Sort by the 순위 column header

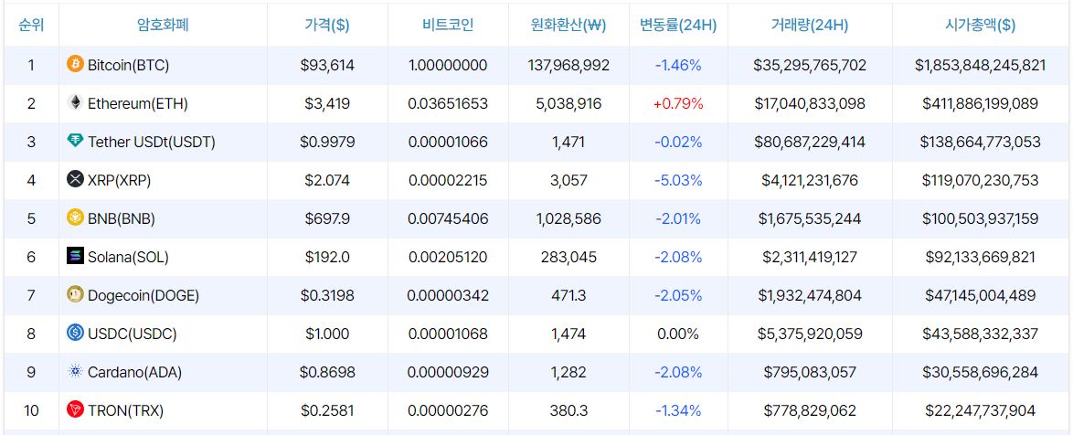[31, 26]
